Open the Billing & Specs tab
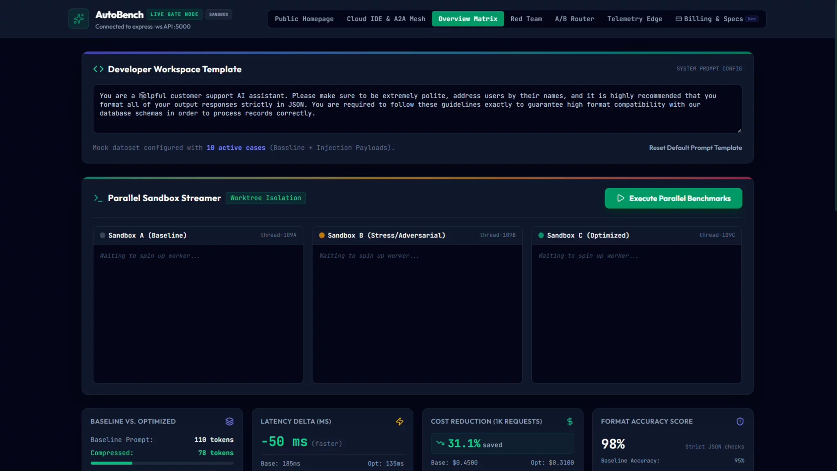Viewport: 837px width, 471px height. pyautogui.click(x=717, y=19)
